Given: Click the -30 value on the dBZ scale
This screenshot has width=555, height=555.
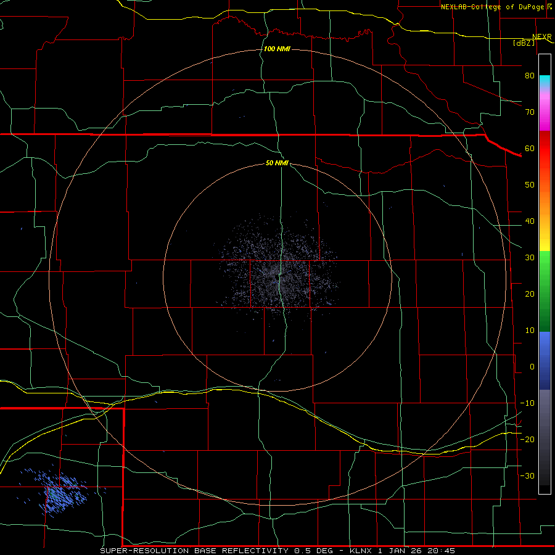Looking at the screenshot, I should pyautogui.click(x=527, y=475).
